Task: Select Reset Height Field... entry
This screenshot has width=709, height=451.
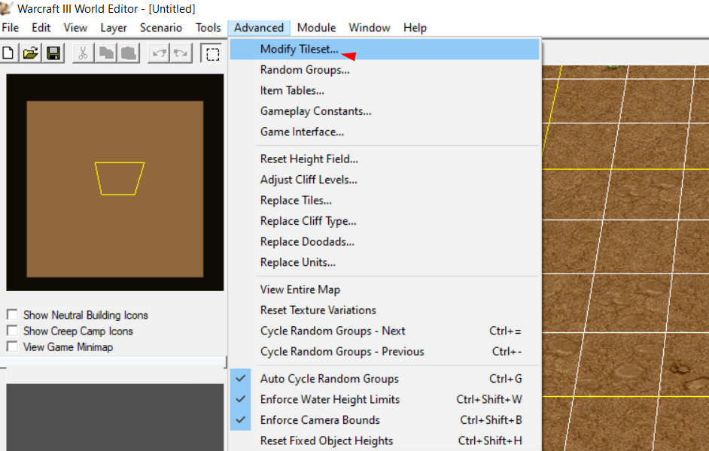Action: click(x=385, y=159)
